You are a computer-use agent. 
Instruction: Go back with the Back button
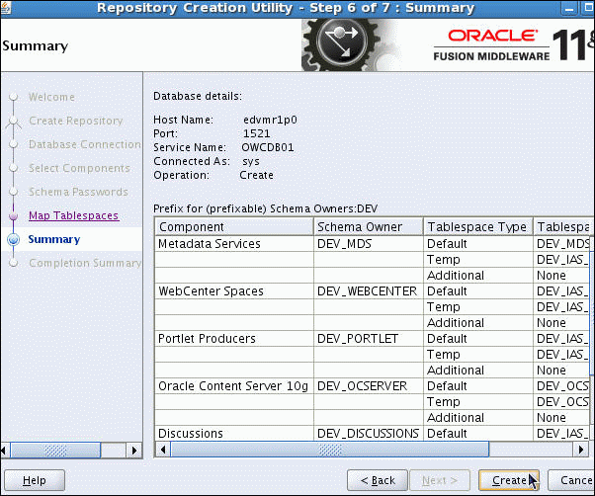point(378,480)
